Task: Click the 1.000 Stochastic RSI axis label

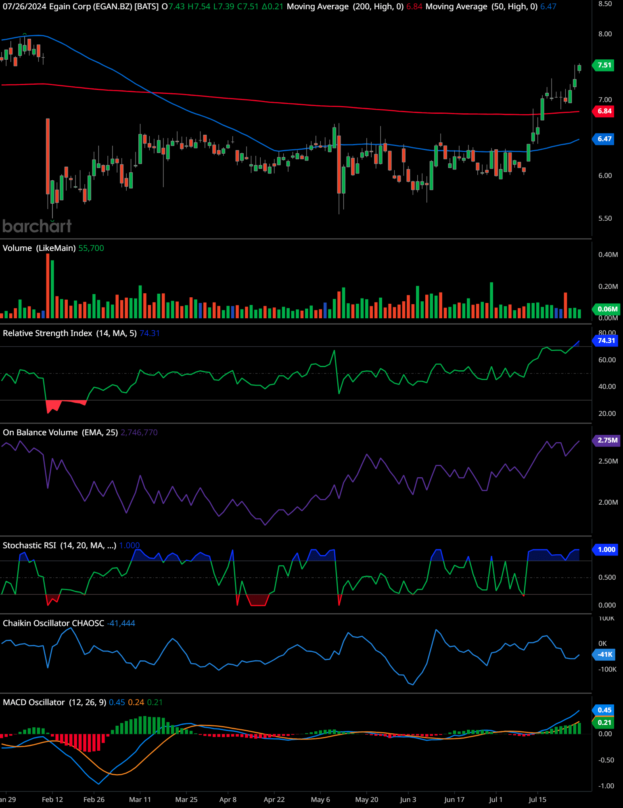Action: [606, 550]
